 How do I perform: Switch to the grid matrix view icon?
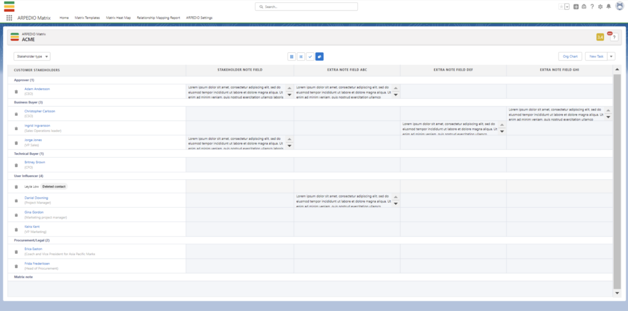[291, 57]
